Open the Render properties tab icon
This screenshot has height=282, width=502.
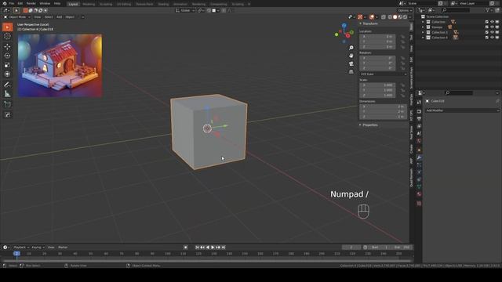(x=419, y=111)
